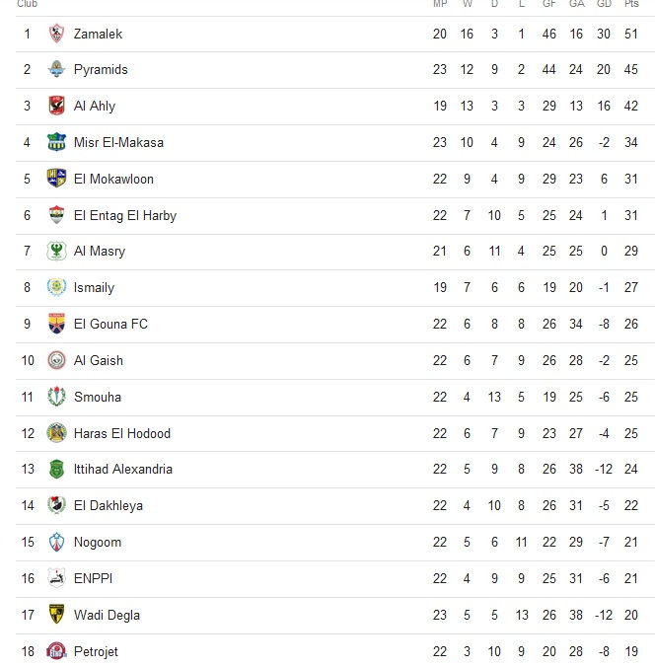Click the Al Ahly red crest
655x667 pixels.
point(56,107)
